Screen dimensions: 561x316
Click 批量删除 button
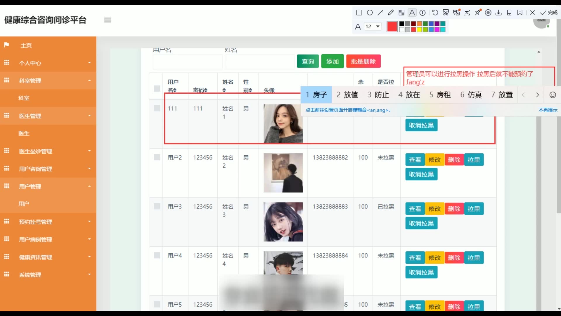[363, 61]
